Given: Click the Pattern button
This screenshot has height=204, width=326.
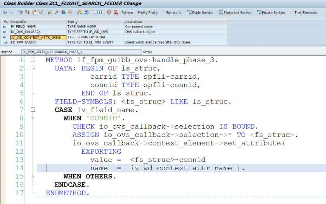Looking at the screenshot, I should pyautogui.click(x=127, y=12).
